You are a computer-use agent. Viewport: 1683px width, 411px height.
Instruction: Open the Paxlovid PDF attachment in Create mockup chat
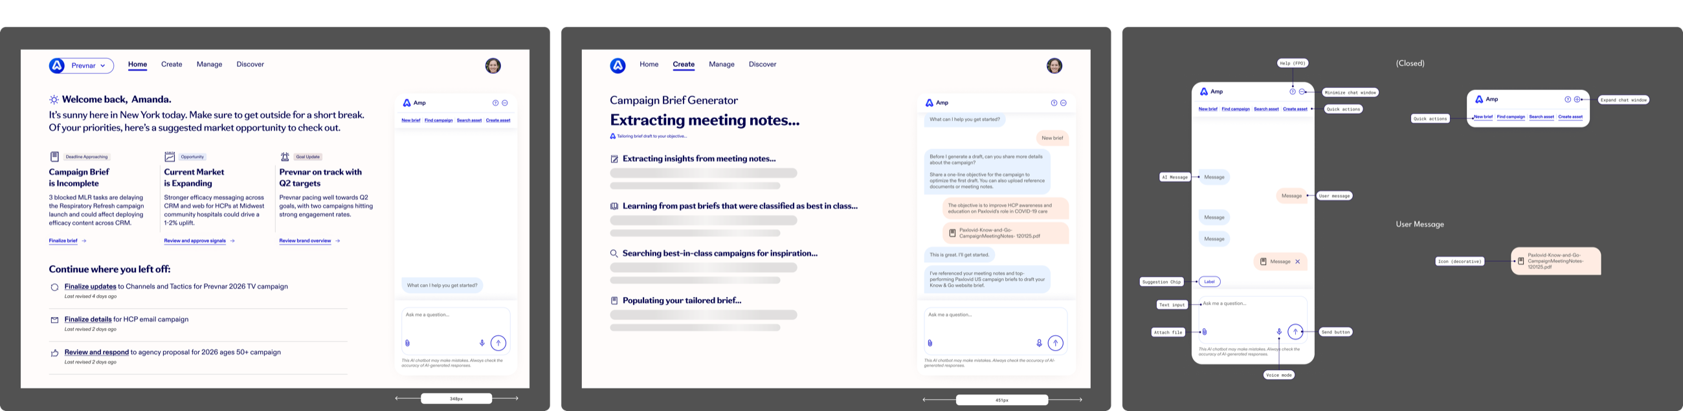pos(1005,233)
